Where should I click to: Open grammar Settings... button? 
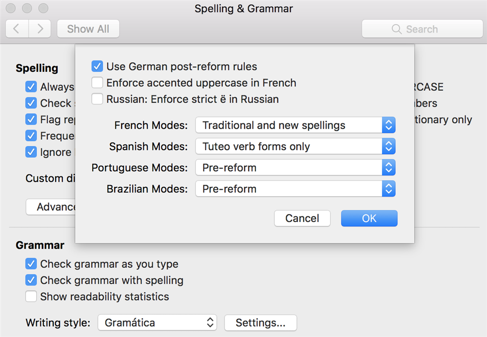[261, 323]
